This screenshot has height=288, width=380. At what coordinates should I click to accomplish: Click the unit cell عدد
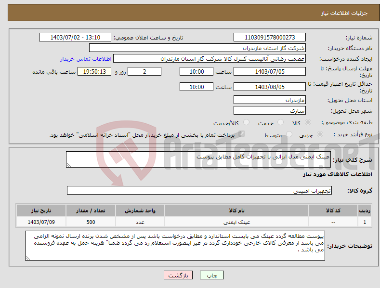(140, 222)
